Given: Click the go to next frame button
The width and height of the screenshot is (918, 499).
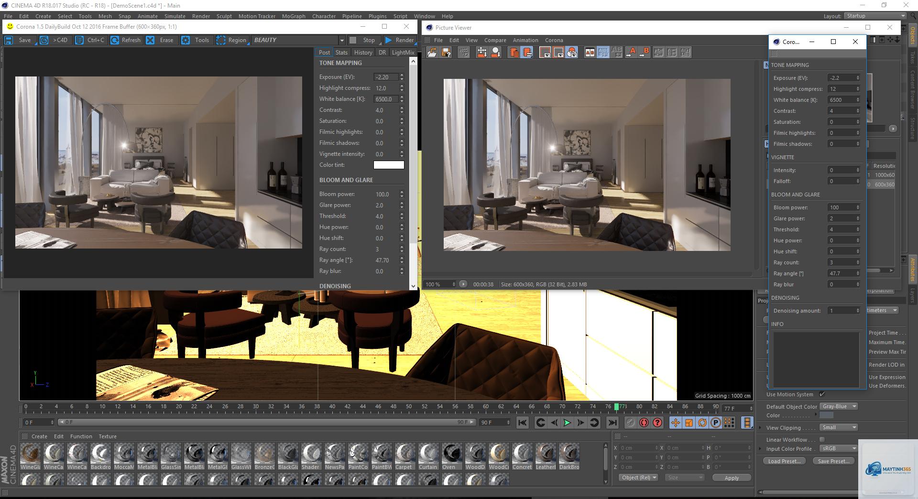Looking at the screenshot, I should pyautogui.click(x=580, y=423).
